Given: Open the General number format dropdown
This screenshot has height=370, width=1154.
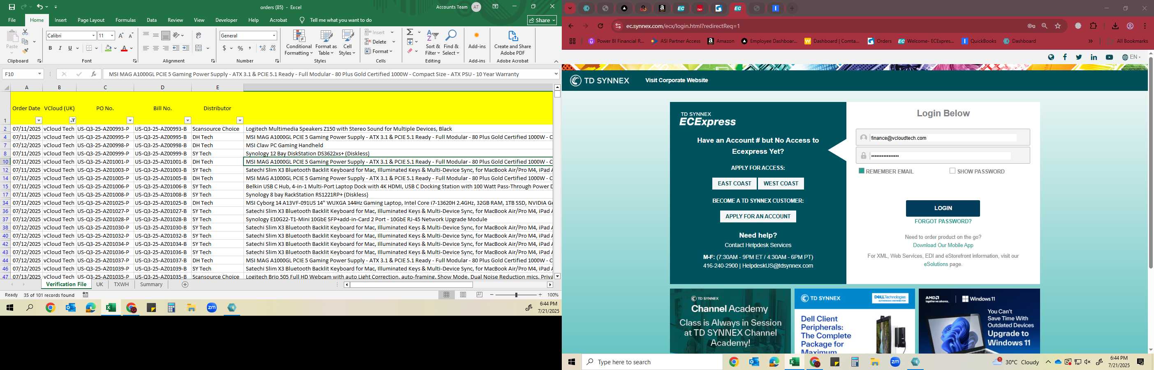Looking at the screenshot, I should [x=274, y=35].
